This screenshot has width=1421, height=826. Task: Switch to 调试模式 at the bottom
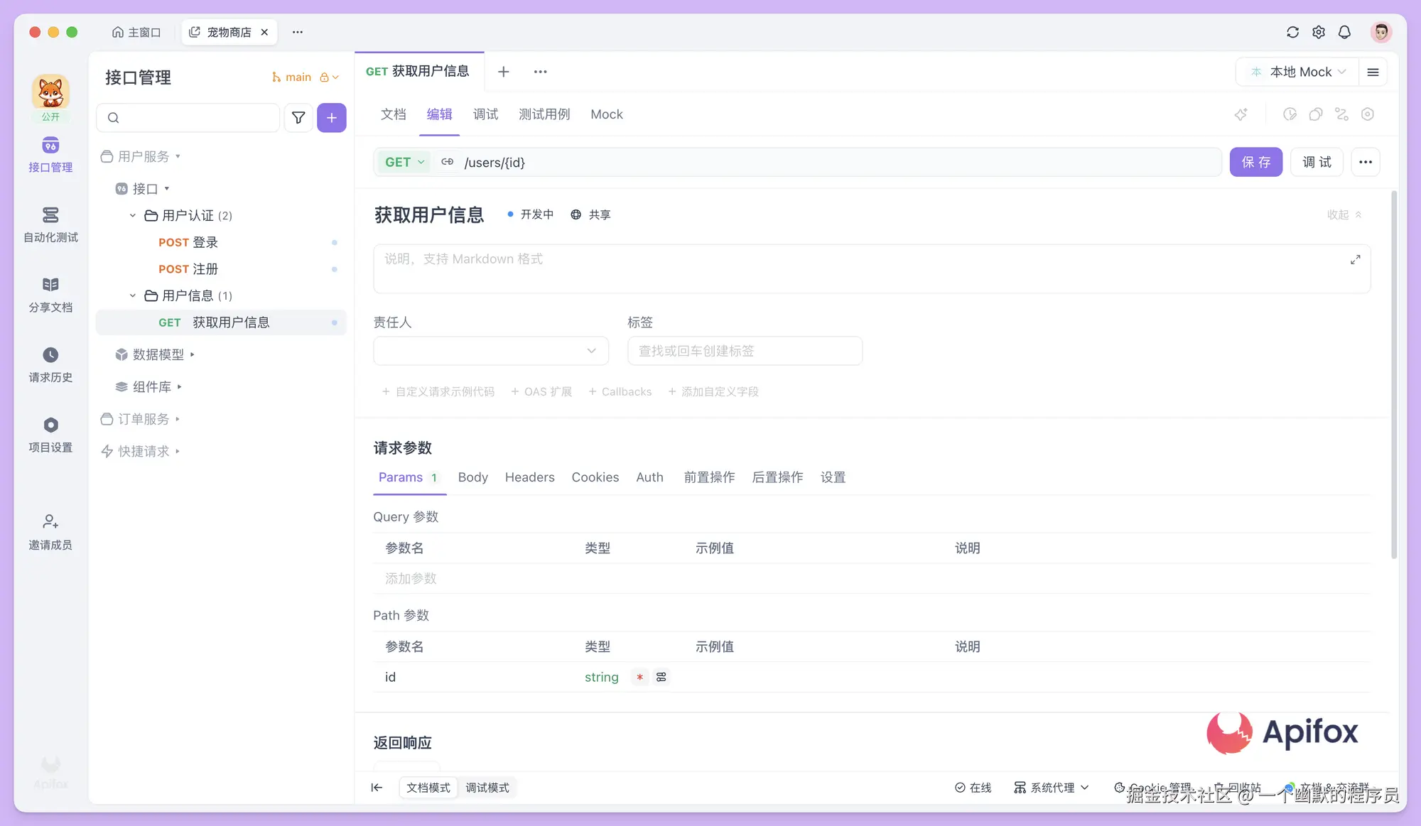pos(487,787)
